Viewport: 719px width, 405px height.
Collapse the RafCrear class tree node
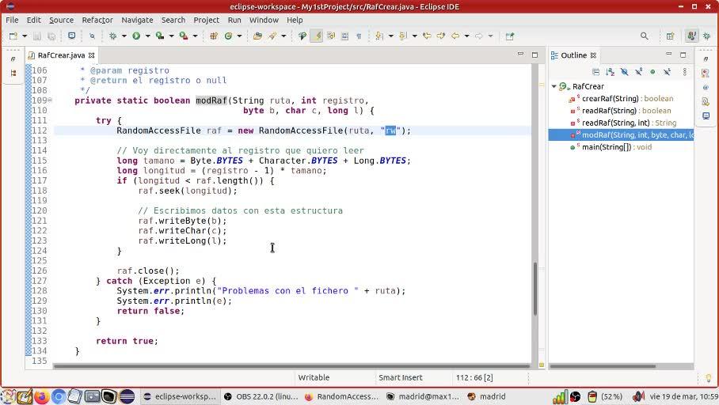point(554,87)
